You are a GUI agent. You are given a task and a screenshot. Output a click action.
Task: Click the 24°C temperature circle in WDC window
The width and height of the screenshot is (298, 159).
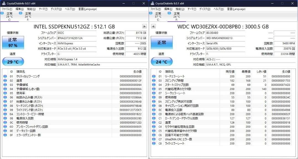click(161, 61)
